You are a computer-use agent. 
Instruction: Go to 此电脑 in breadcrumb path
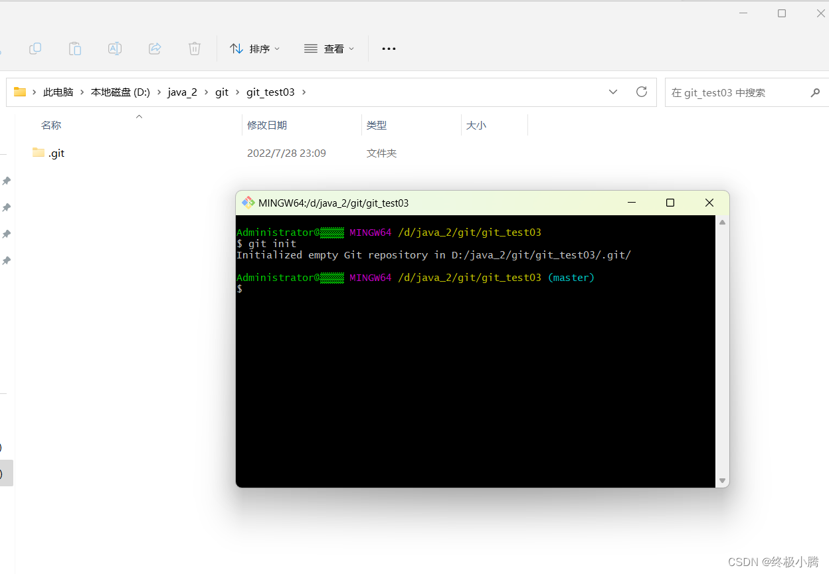[x=58, y=92]
